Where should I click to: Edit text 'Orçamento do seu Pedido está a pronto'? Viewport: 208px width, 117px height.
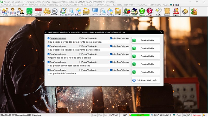(x=88, y=58)
